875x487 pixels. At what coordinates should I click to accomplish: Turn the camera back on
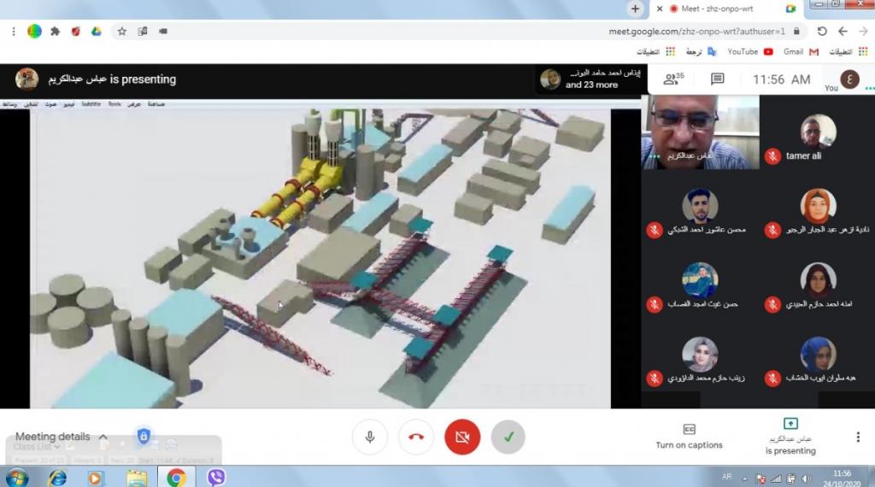[462, 437]
